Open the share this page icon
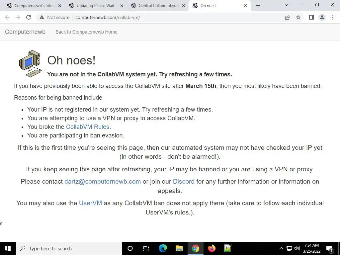 pyautogui.click(x=288, y=17)
